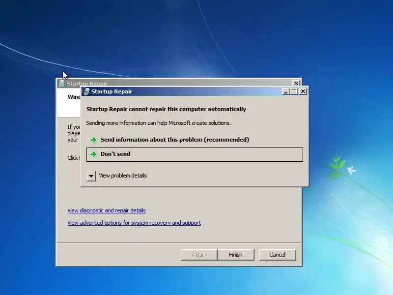
Task: Click green arrow beside Don't send
Action: pyautogui.click(x=93, y=154)
